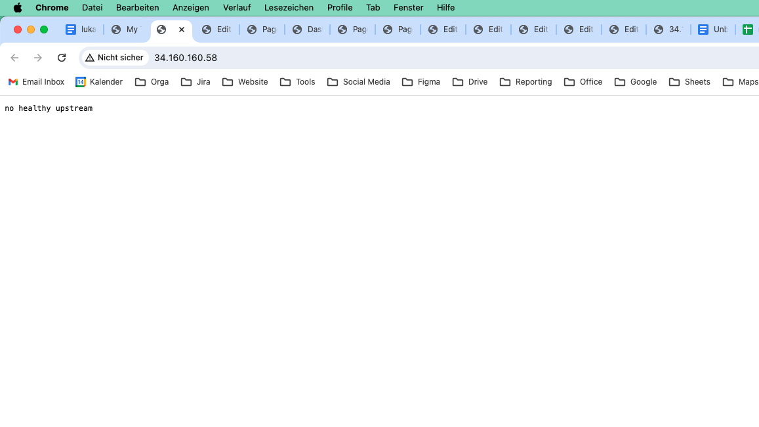
Task: Open the Drive bookmark folder
Action: 470,82
